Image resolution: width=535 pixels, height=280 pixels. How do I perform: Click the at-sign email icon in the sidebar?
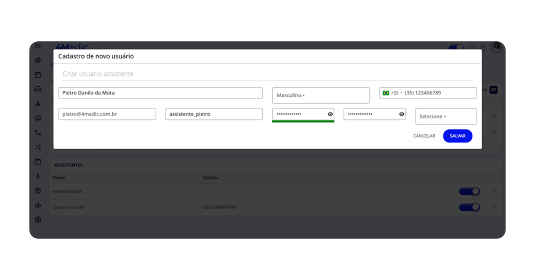point(38,118)
